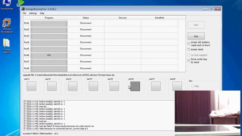Click the Devices column header
Screen dimensions: 242x136
coord(123,18)
